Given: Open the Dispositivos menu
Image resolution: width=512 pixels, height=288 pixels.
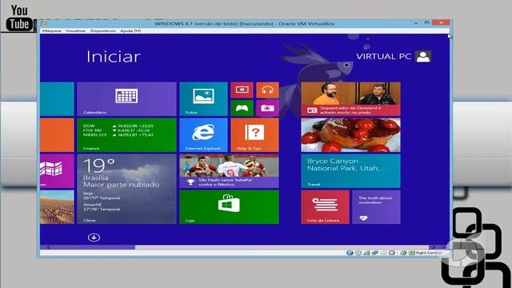Looking at the screenshot, I should (x=103, y=30).
